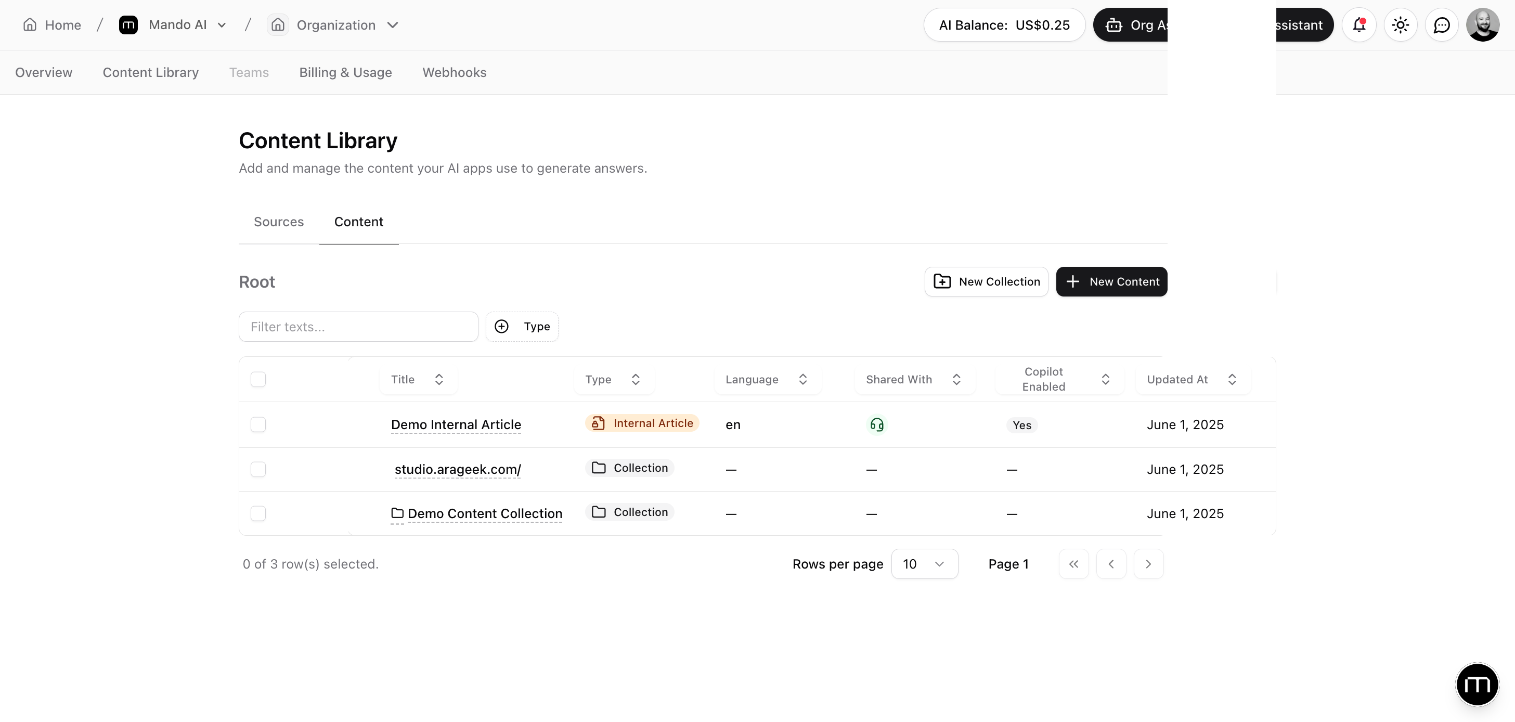
Task: Check the studio.arageek.com/ row checkbox
Action: (258, 469)
